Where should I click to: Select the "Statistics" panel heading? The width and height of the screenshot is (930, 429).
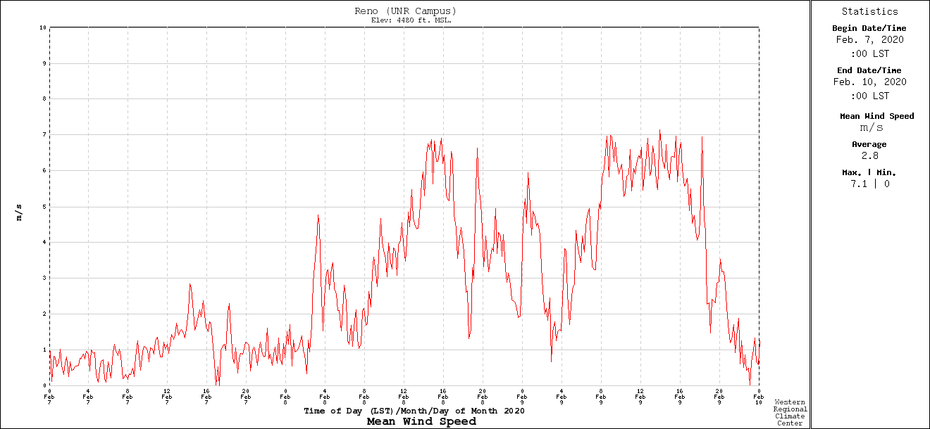[869, 12]
